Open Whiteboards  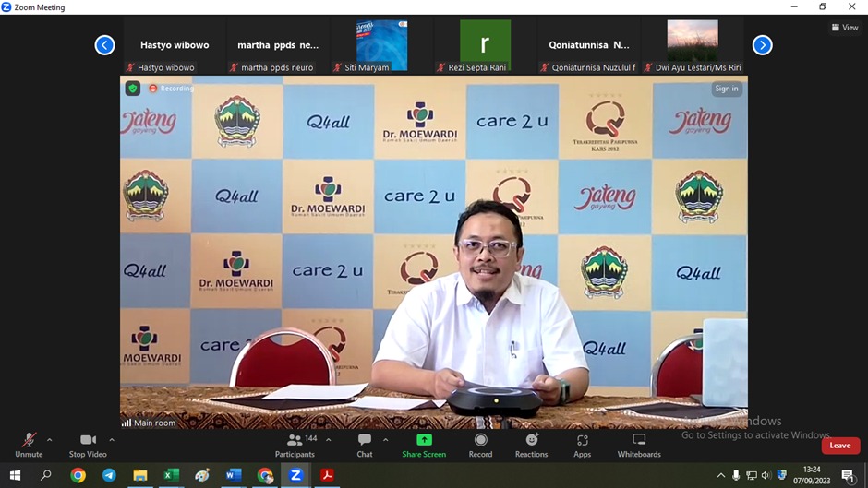[x=639, y=442]
